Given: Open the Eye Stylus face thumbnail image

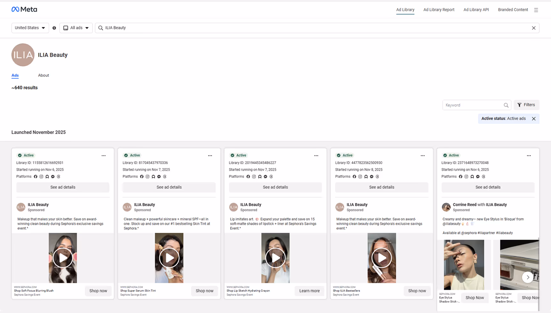Looking at the screenshot, I should point(464,265).
